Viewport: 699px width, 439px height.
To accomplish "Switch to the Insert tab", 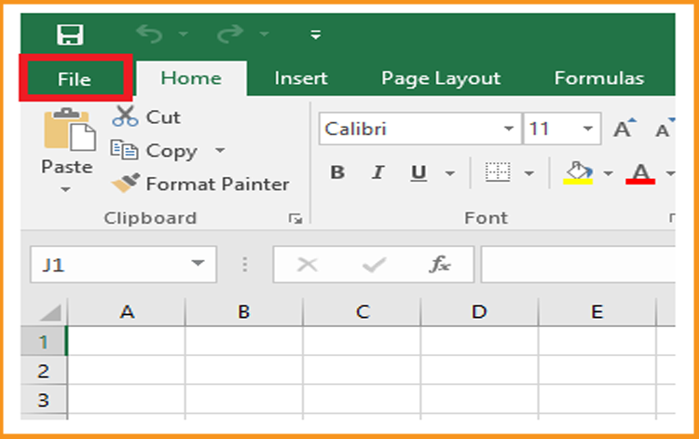I will (301, 78).
